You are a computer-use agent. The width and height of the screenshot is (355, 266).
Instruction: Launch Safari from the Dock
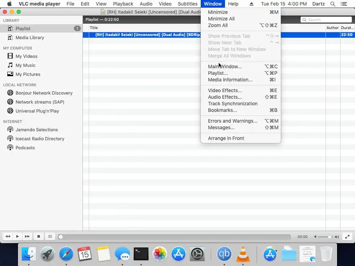tap(66, 254)
